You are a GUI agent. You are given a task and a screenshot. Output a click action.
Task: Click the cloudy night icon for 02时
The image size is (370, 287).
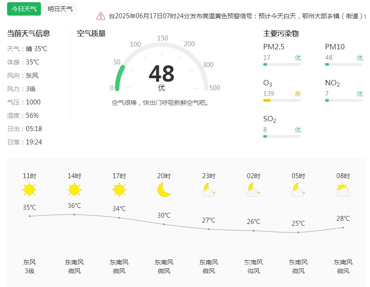253,190
